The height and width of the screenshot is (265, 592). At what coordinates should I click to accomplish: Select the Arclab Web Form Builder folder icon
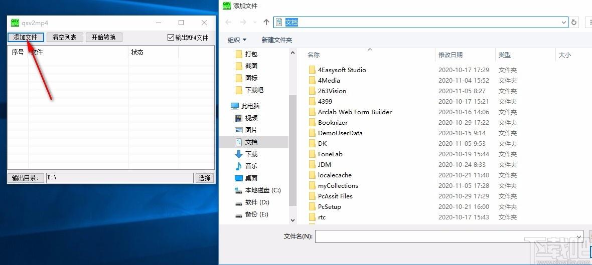click(x=312, y=112)
